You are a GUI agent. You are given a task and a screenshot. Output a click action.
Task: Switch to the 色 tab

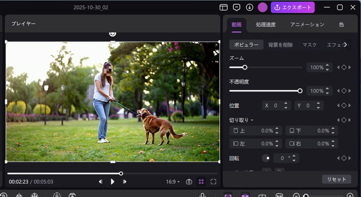(342, 25)
